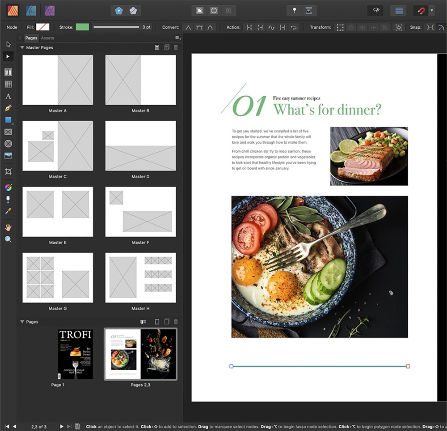Go to next page arrow
This screenshot has width=447, height=431.
click(x=61, y=427)
